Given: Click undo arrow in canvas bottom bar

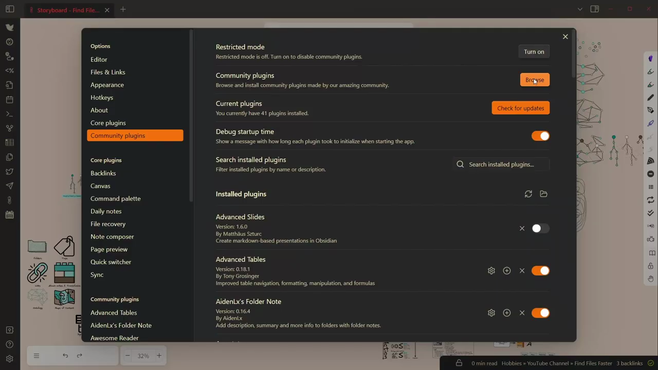Looking at the screenshot, I should pyautogui.click(x=65, y=356).
